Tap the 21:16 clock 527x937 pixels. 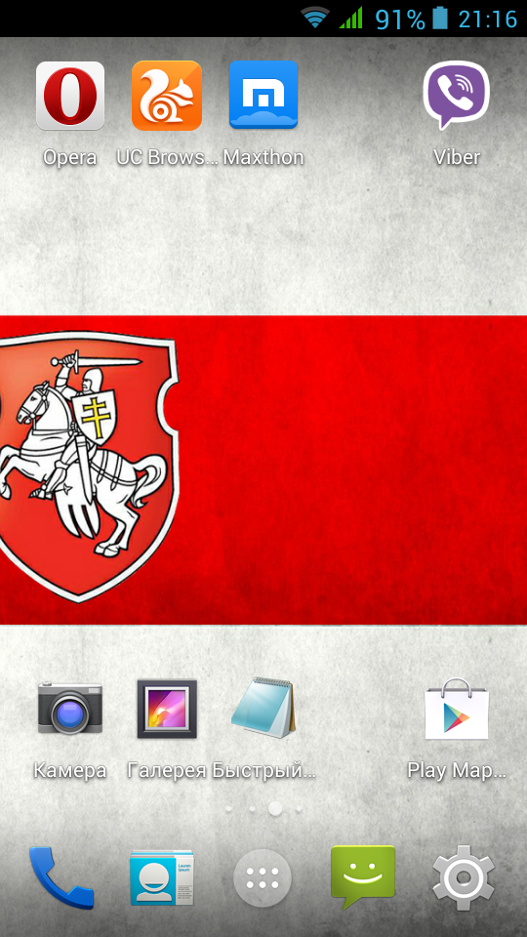[488, 20]
